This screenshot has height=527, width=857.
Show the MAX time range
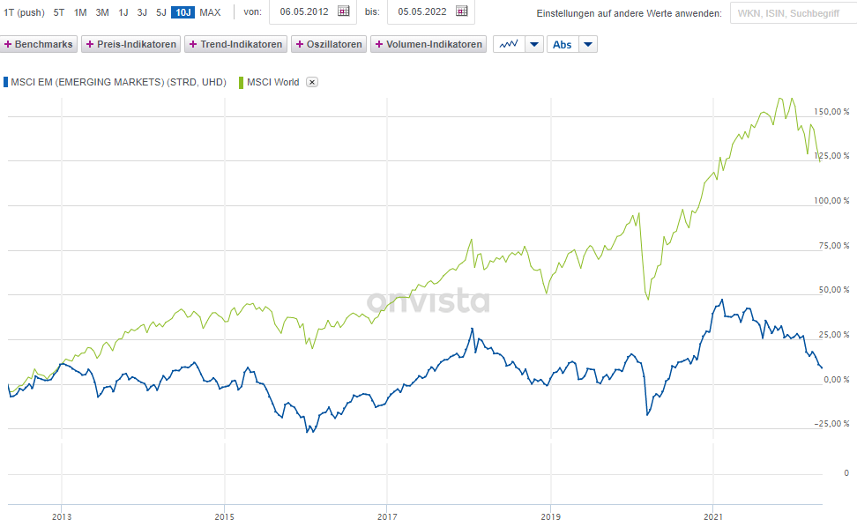[210, 12]
